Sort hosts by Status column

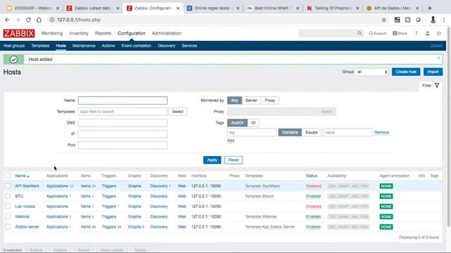311,176
